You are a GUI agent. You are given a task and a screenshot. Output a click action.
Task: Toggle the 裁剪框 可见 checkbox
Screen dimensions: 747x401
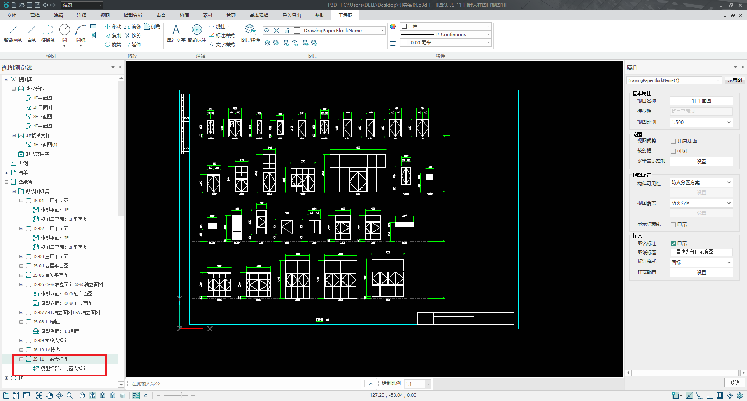[673, 152]
